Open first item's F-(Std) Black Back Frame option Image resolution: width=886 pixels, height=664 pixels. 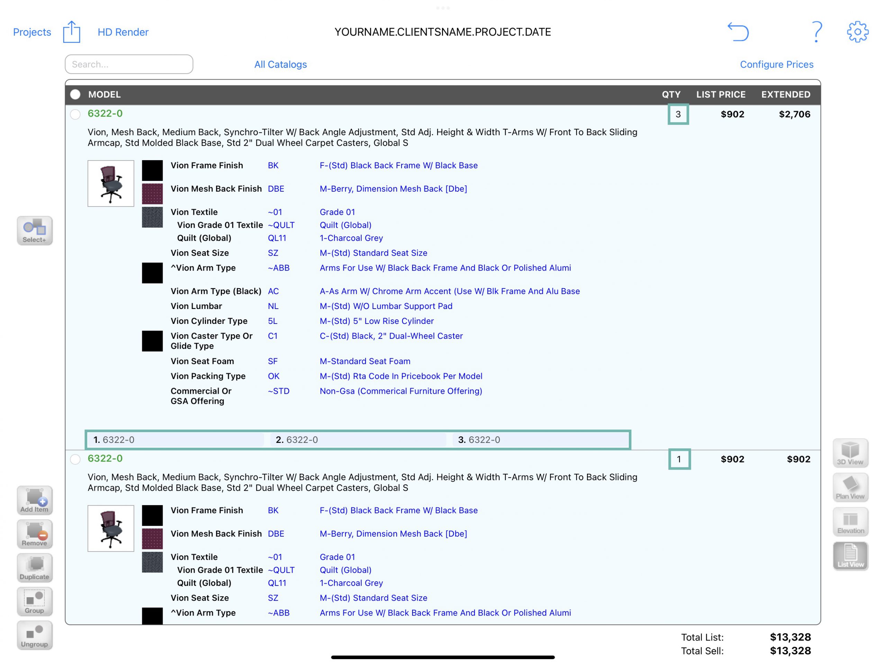[399, 165]
